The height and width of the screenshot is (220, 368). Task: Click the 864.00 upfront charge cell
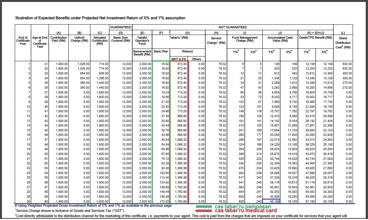coord(79,73)
